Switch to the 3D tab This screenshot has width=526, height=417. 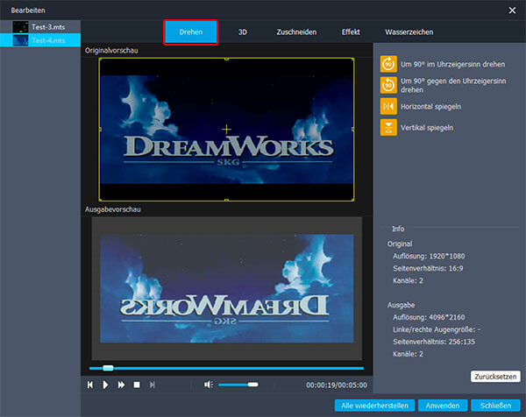(243, 32)
